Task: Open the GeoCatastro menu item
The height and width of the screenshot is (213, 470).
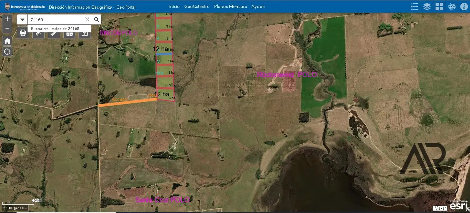Action: [197, 7]
